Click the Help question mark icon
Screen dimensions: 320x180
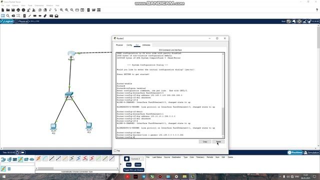(316, 10)
